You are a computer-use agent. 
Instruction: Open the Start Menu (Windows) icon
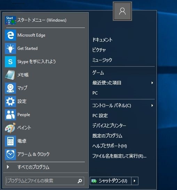(x=10, y=20)
